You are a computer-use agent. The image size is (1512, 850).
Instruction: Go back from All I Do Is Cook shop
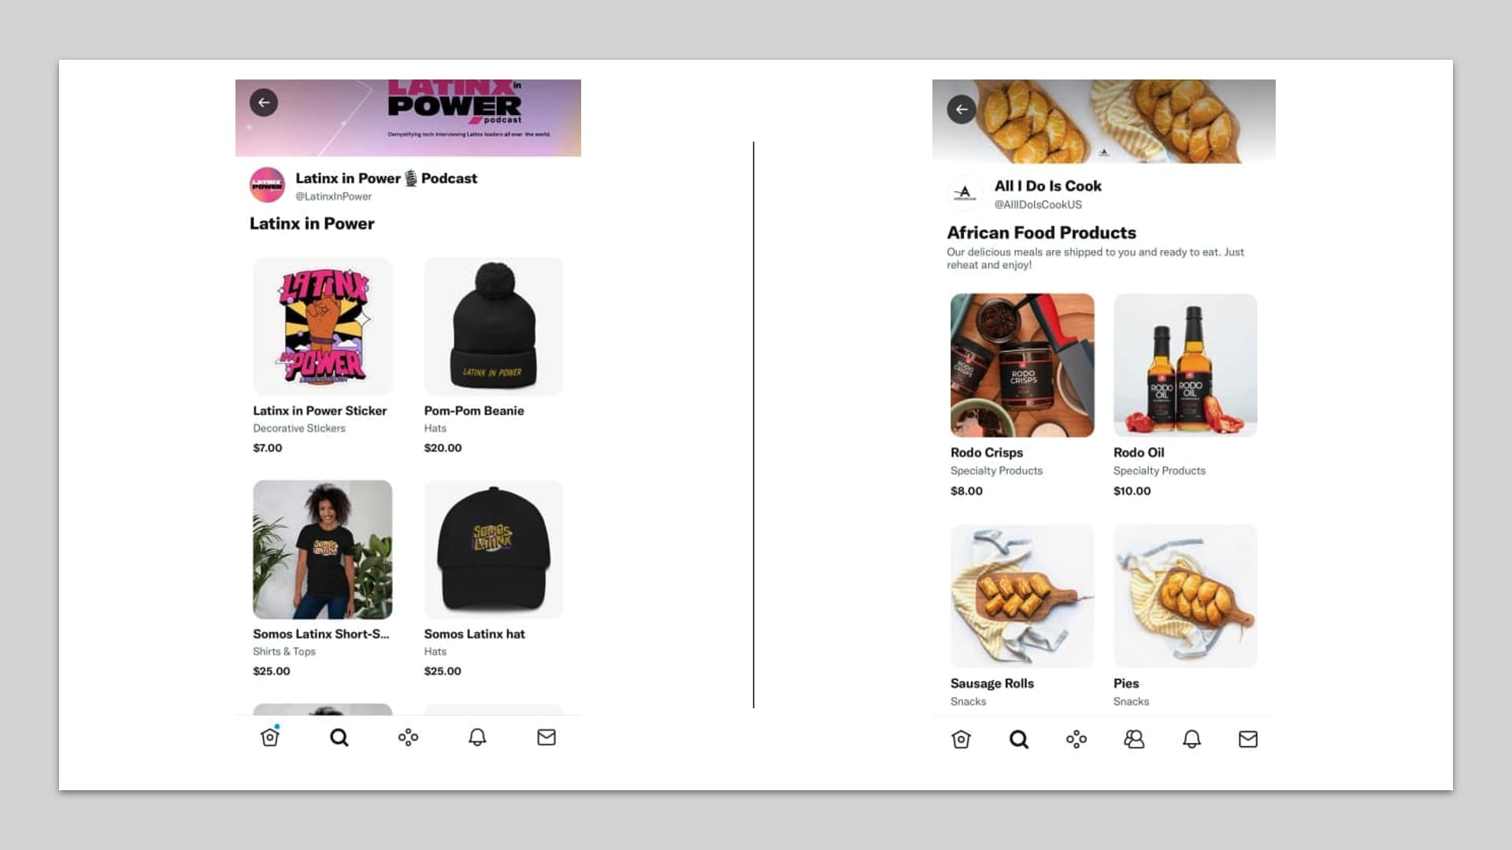(x=962, y=109)
